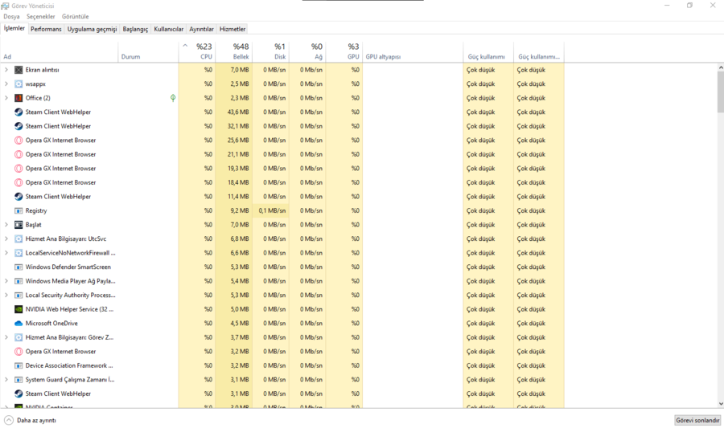724x432 pixels.
Task: Sort by the Ağ column header
Action: (x=307, y=51)
